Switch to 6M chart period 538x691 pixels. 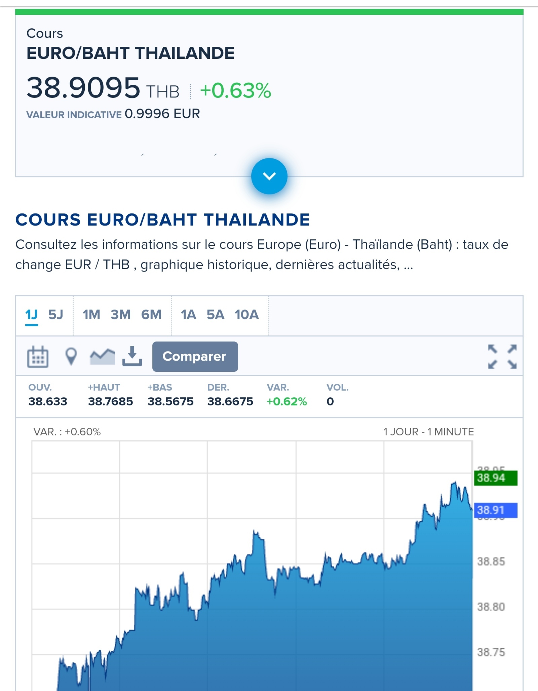tap(151, 315)
